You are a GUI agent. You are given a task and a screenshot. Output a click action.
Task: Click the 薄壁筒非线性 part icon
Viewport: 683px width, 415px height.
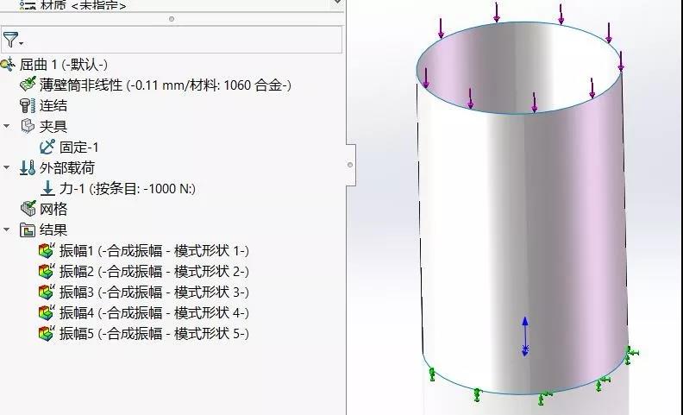coord(28,85)
